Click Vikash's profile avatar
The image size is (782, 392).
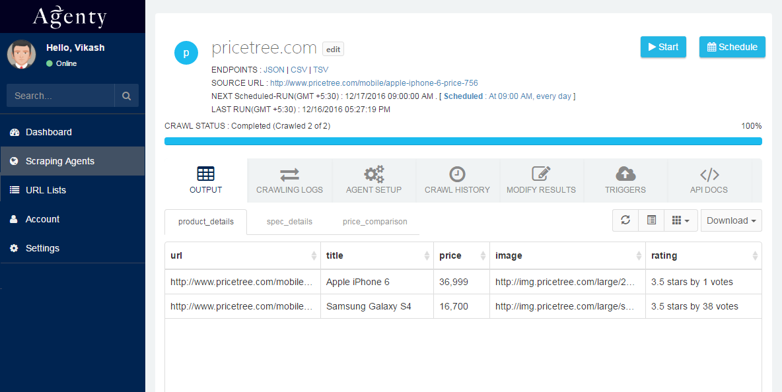21,55
